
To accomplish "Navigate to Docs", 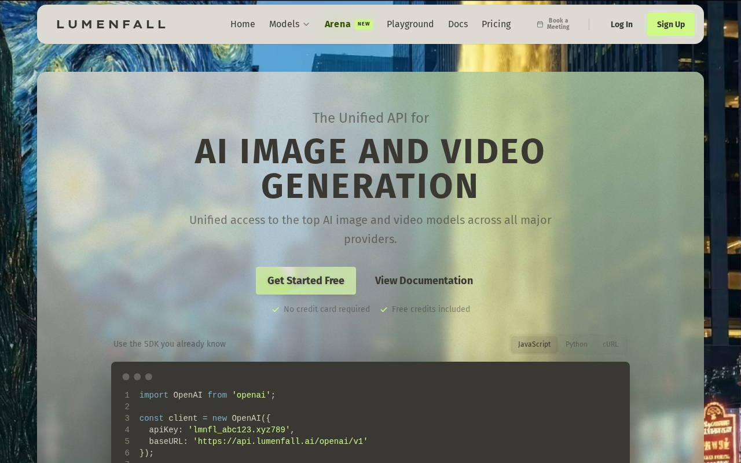I will (458, 24).
